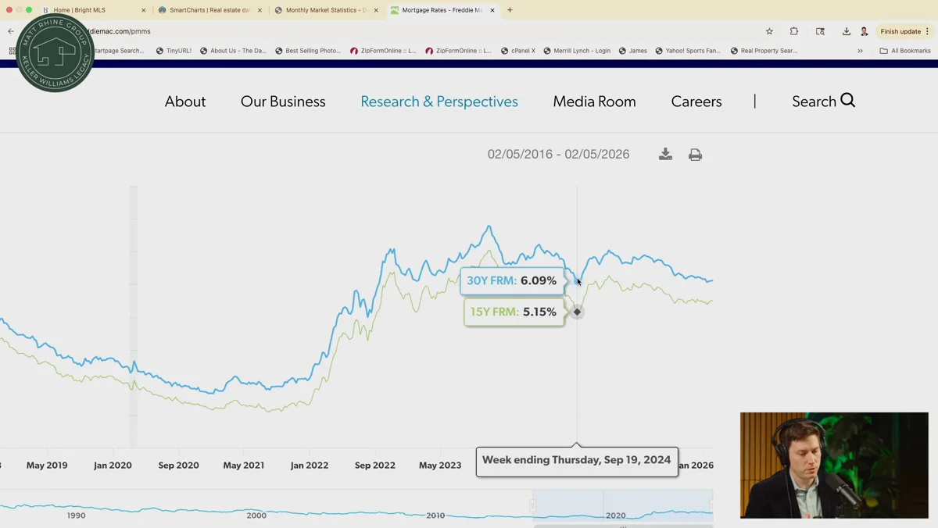Switch to the Monthly Market Statistics tab
Viewport: 938px width, 528px height.
tap(324, 10)
